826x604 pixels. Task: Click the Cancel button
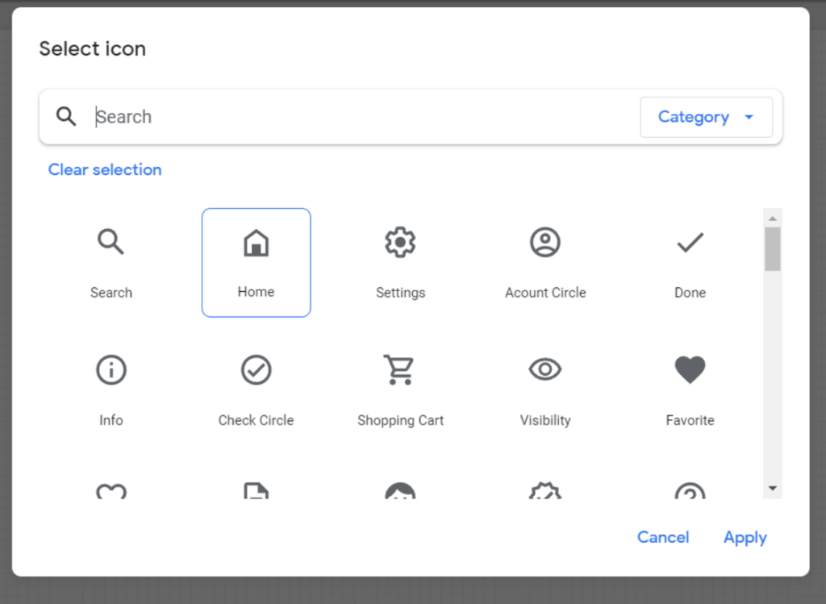pyautogui.click(x=663, y=537)
